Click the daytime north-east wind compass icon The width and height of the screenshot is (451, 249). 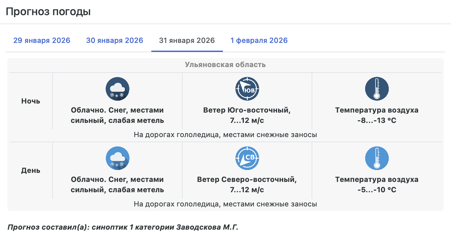pos(247,158)
